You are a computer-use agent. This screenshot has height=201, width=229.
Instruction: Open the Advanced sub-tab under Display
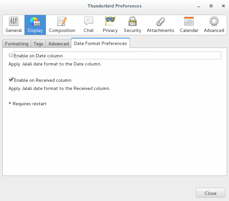[x=59, y=44]
